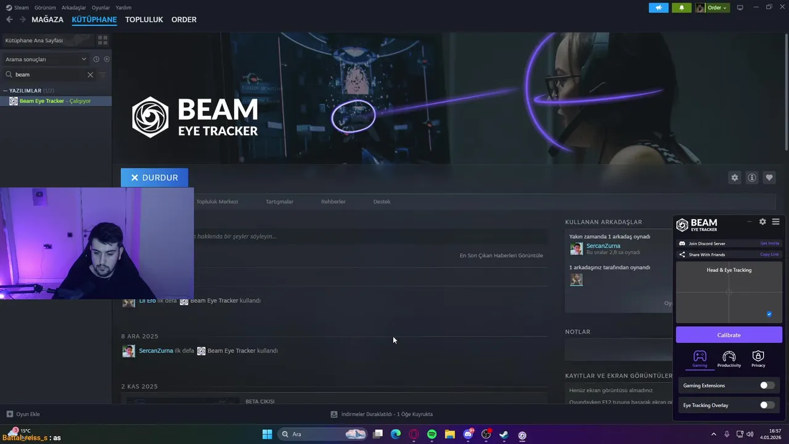Open the MAĞAZA tab
Viewport: 789px width, 444px height.
point(47,20)
